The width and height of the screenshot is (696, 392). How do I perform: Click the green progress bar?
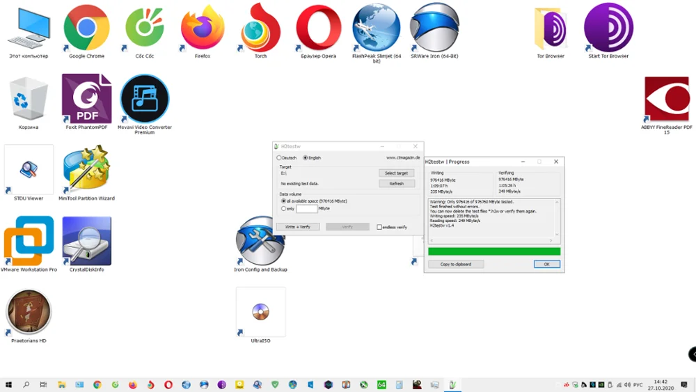click(494, 252)
